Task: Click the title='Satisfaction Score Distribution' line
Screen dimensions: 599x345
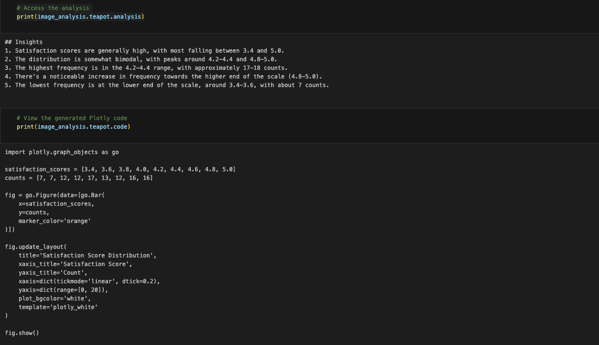Action: tap(87, 256)
